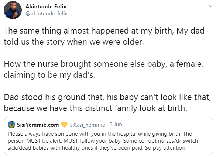Click the 'claiming to be my dad's' line
The height and width of the screenshot is (157, 216).
tap(49, 75)
